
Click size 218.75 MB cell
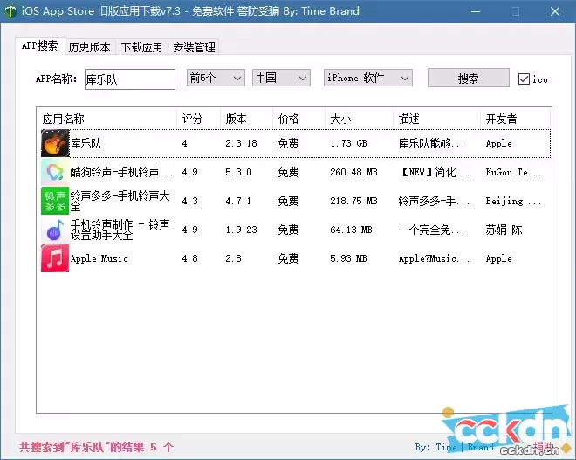point(353,201)
